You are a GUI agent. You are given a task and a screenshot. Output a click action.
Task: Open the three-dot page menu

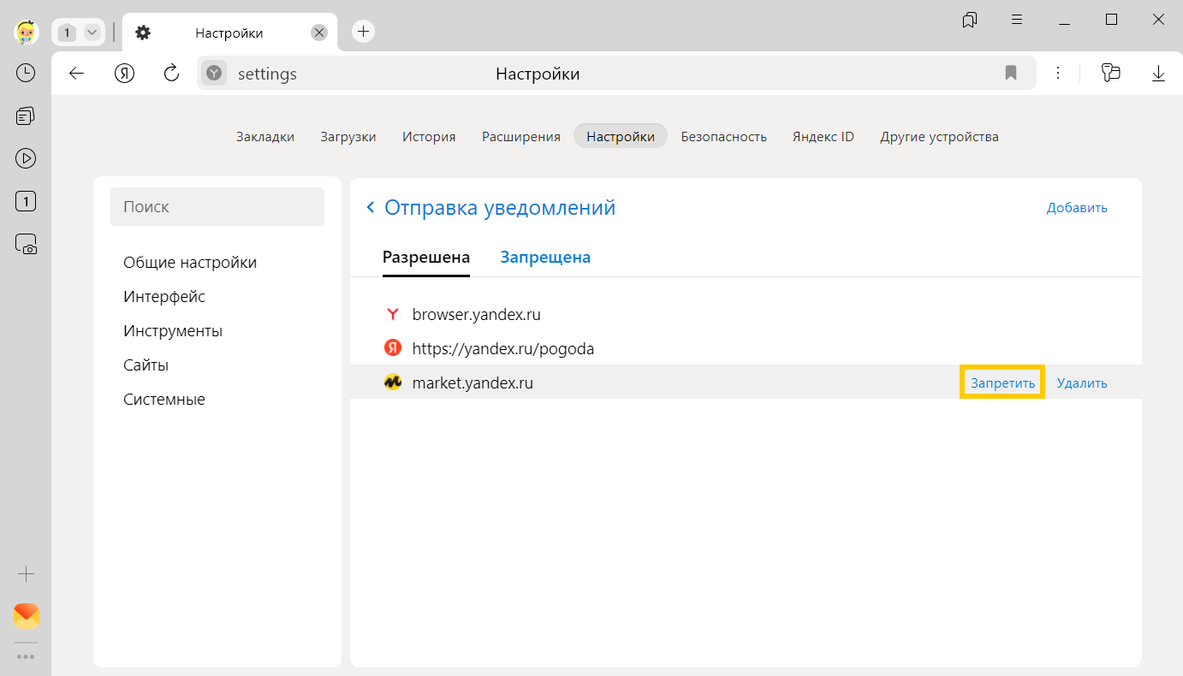pos(1058,74)
